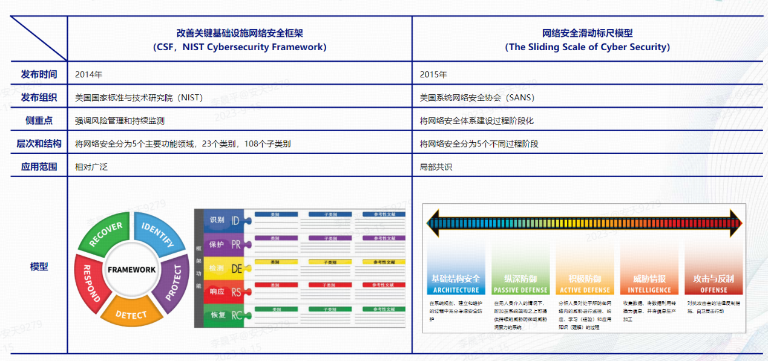Click the 2014年 cell
The height and width of the screenshot is (361, 768).
[x=88, y=75]
